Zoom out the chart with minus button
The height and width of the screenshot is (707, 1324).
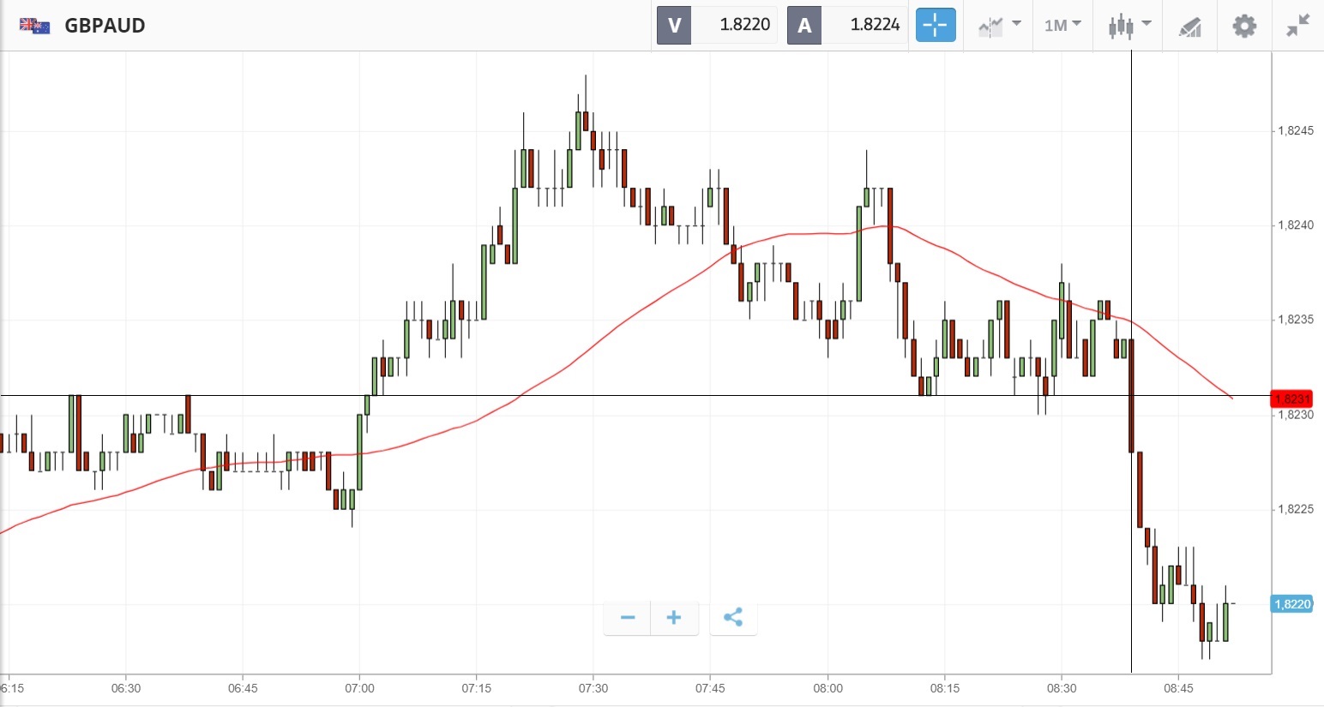coord(628,617)
